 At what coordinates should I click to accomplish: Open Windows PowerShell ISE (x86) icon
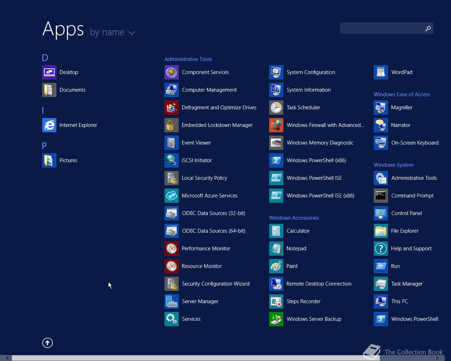point(276,196)
